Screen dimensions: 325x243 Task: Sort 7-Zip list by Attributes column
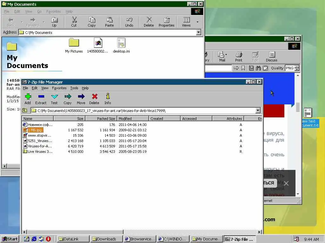(228, 119)
